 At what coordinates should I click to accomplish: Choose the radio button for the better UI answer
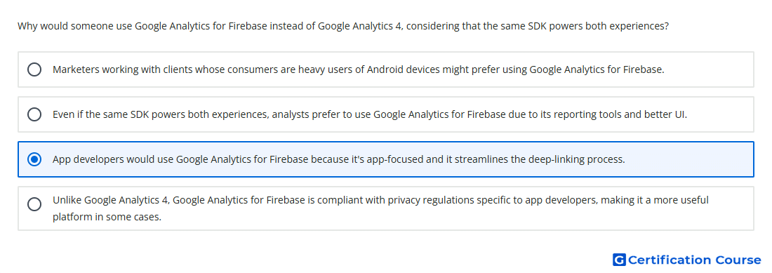tap(34, 114)
